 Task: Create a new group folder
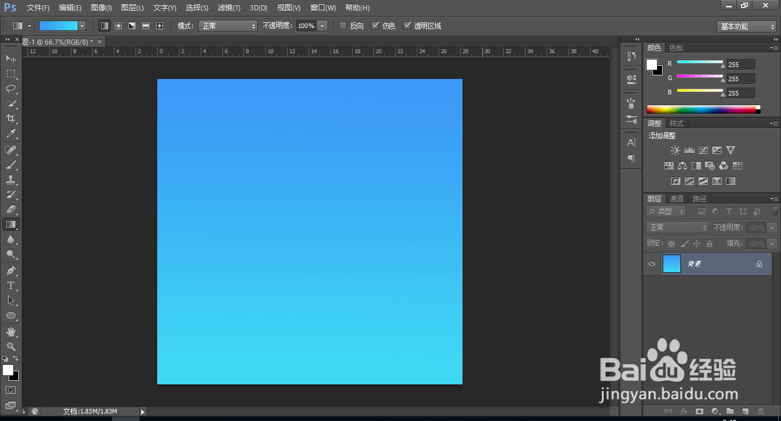730,411
